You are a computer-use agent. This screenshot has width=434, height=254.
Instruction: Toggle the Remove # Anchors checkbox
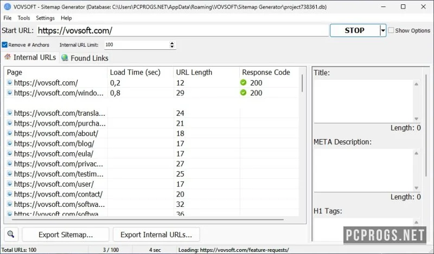coord(4,45)
